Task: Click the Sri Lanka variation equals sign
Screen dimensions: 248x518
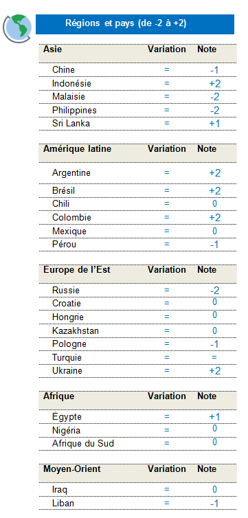Action: click(167, 124)
